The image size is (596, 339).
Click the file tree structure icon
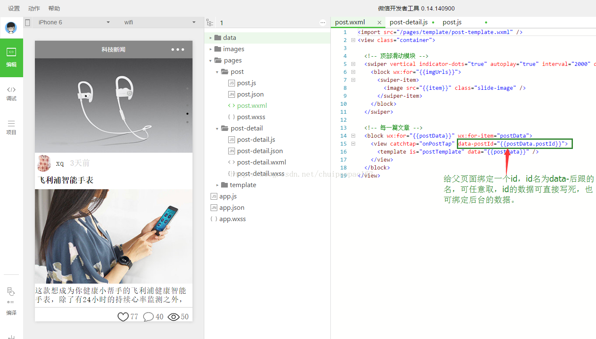(x=209, y=23)
